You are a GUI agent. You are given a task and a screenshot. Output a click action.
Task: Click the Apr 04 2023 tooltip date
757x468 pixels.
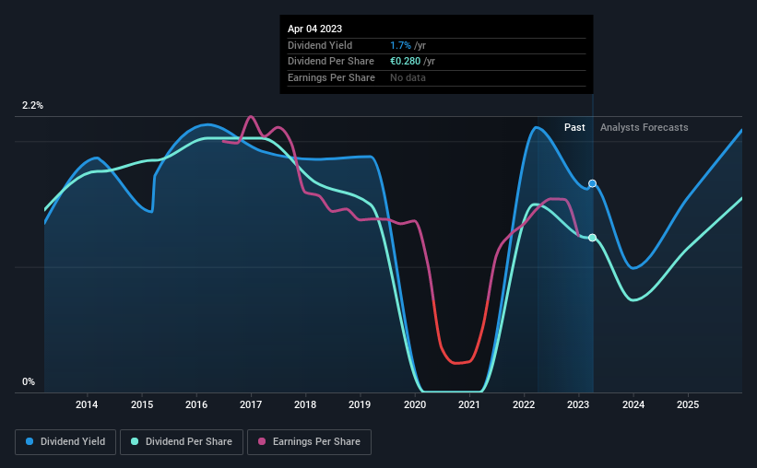[x=314, y=29]
